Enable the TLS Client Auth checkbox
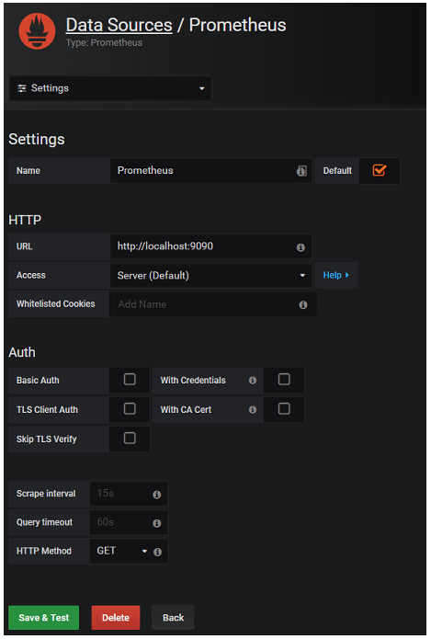The width and height of the screenshot is (431, 639). point(130,409)
